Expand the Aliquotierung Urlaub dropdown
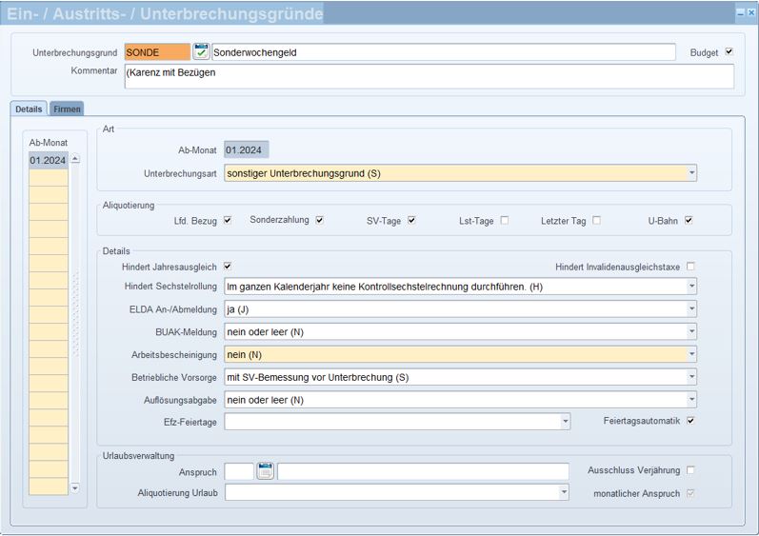 click(x=564, y=492)
